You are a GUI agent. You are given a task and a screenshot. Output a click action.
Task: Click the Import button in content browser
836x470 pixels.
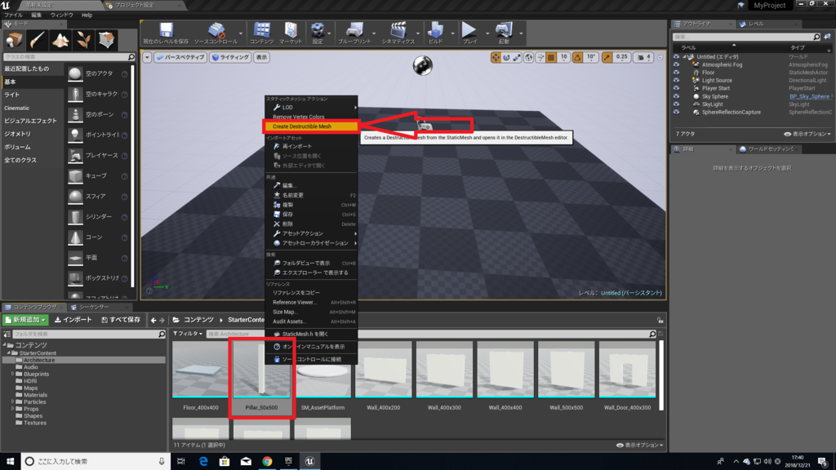coord(73,320)
